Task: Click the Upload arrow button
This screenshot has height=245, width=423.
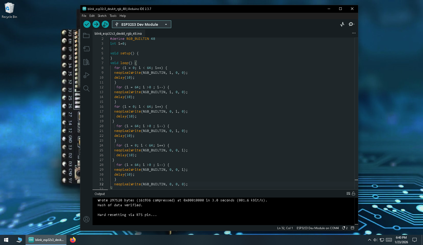Action: click(96, 24)
